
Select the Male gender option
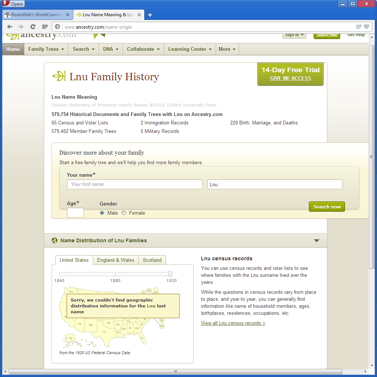102,213
